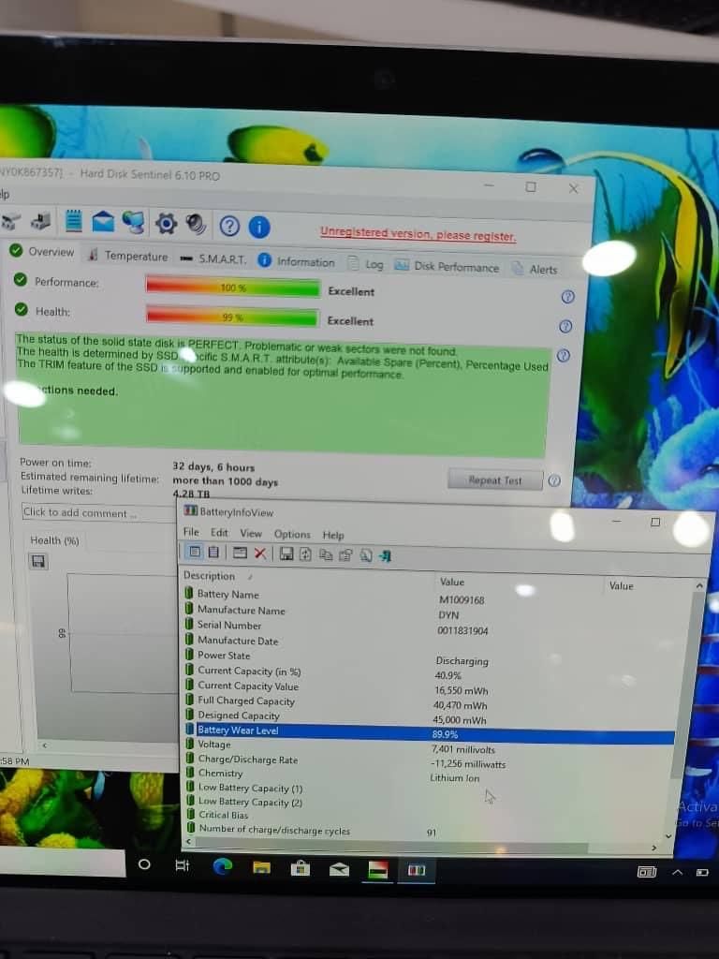The image size is (719, 959).
Task: Open Microsoft Edge from taskbar
Action: tap(222, 866)
